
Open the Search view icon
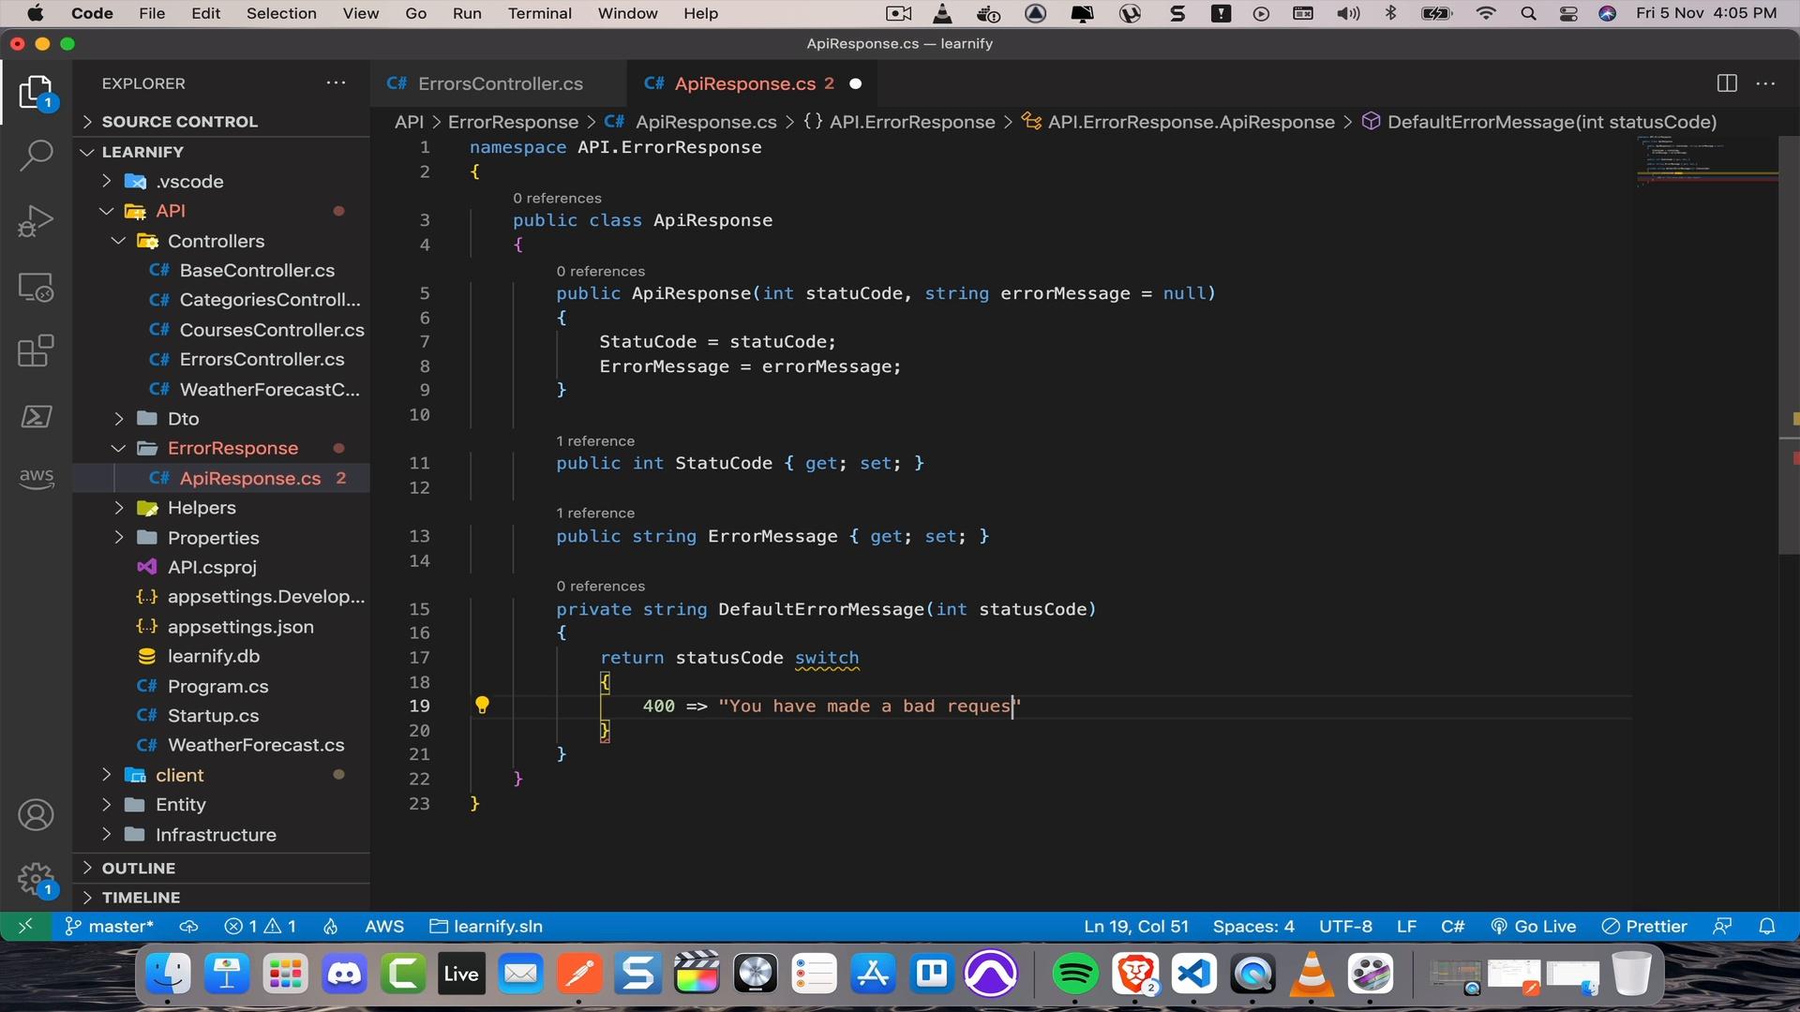(37, 156)
